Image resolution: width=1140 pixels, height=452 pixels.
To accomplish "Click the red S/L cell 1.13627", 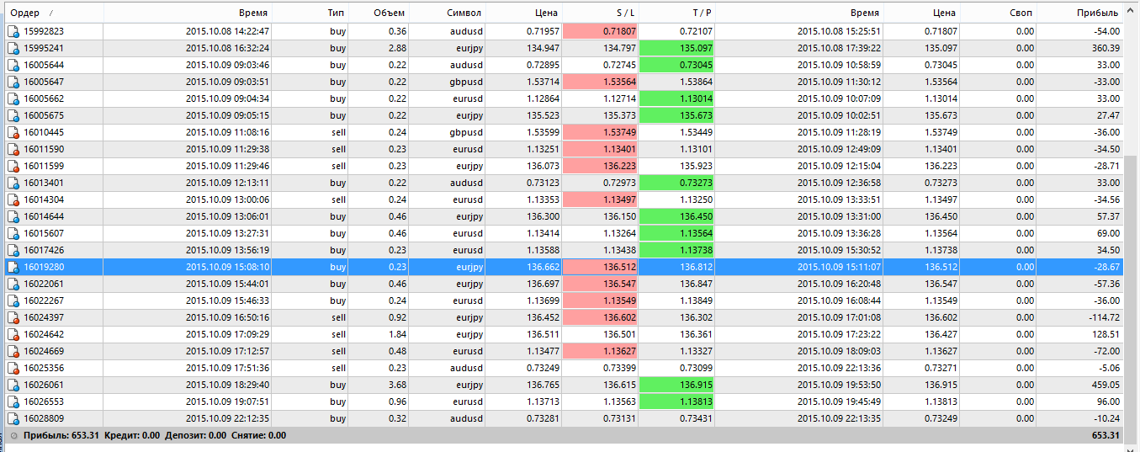I will click(x=600, y=351).
